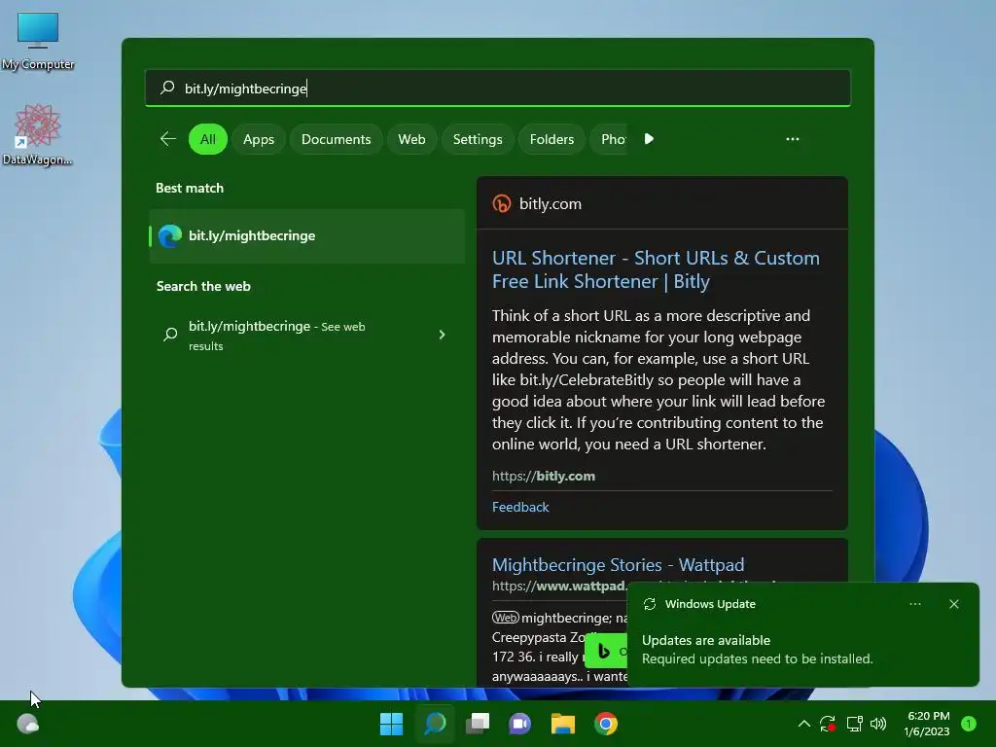Switch to the Apps filter
Viewport: 996px width, 747px height.
point(259,139)
